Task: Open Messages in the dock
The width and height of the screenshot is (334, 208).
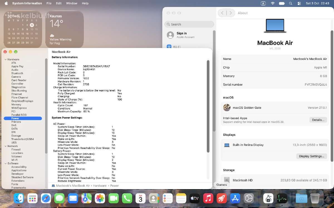Action: coord(59,198)
